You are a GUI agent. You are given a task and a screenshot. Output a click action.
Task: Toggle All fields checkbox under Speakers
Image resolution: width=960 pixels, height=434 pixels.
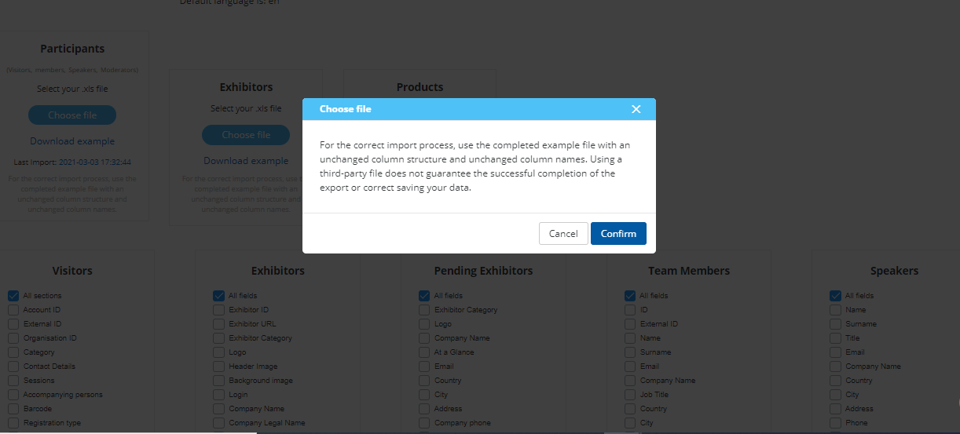pos(835,296)
